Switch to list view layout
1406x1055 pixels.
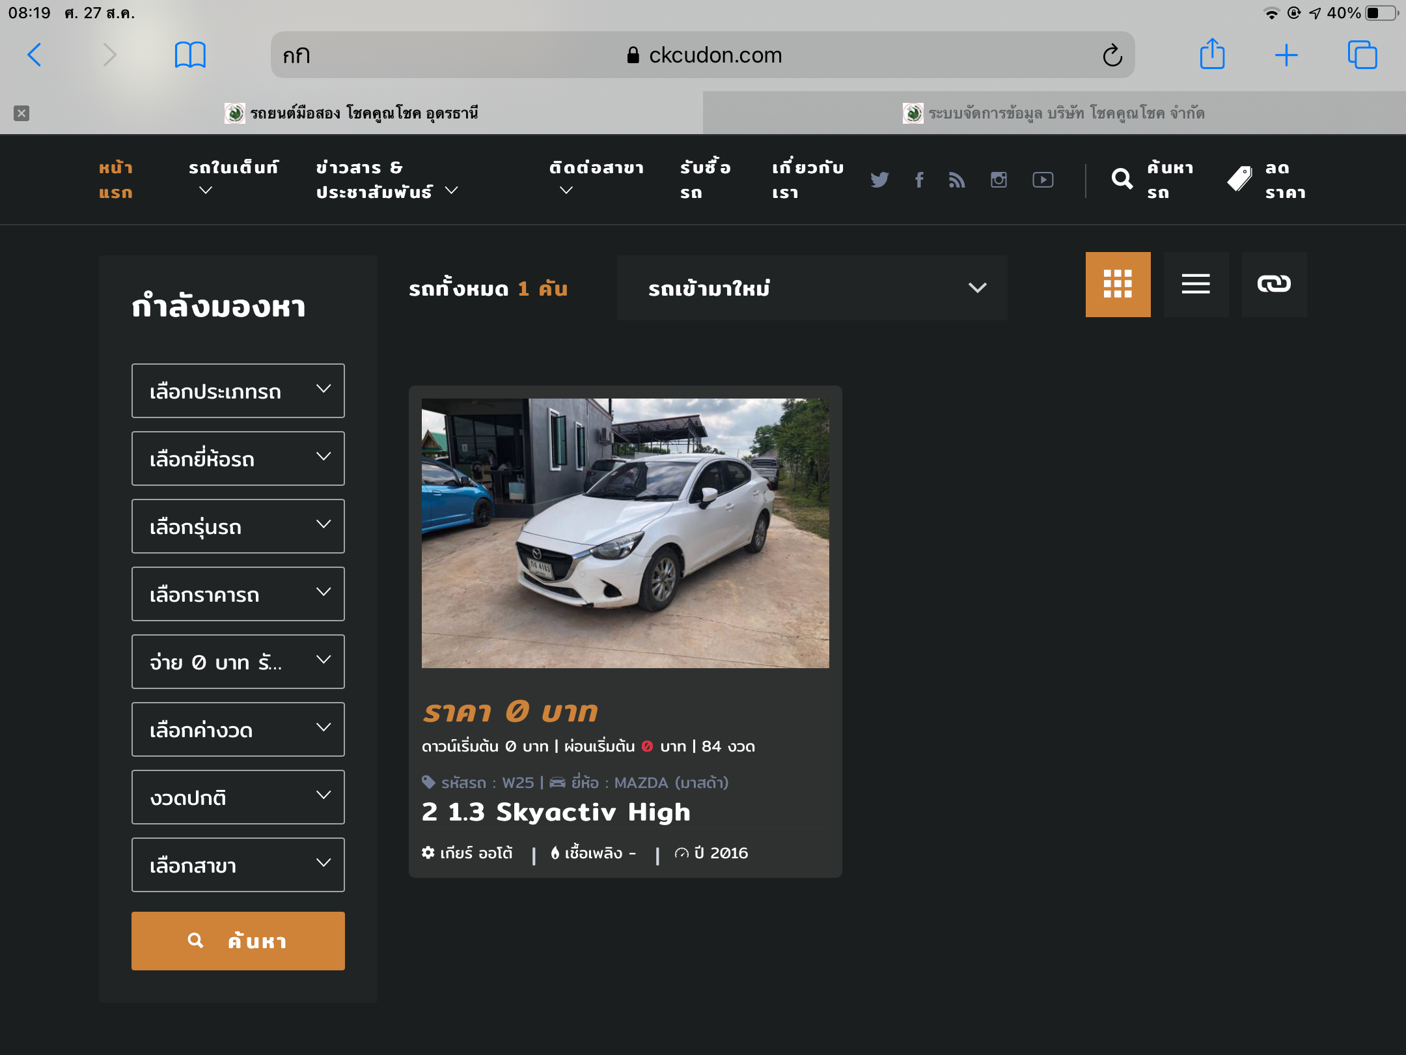[1196, 285]
